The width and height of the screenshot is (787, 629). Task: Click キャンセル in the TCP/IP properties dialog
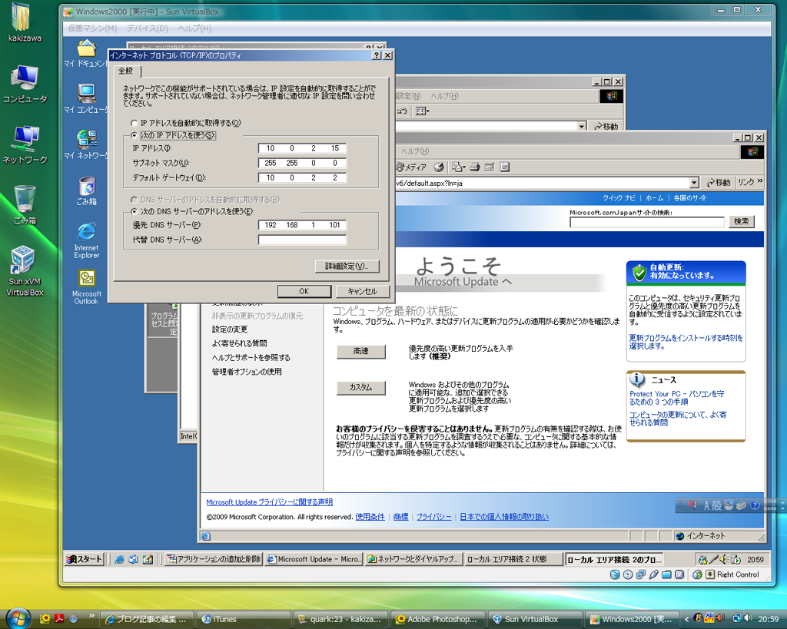(x=363, y=291)
